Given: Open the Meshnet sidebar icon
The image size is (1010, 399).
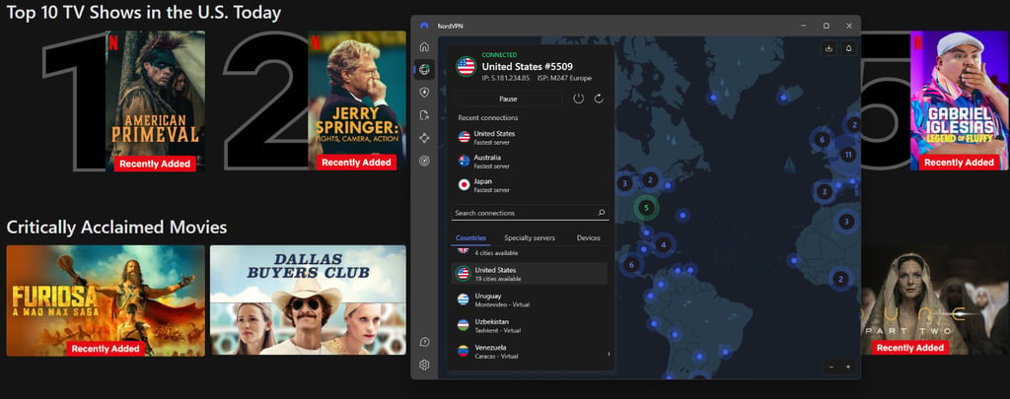Looking at the screenshot, I should (x=424, y=138).
